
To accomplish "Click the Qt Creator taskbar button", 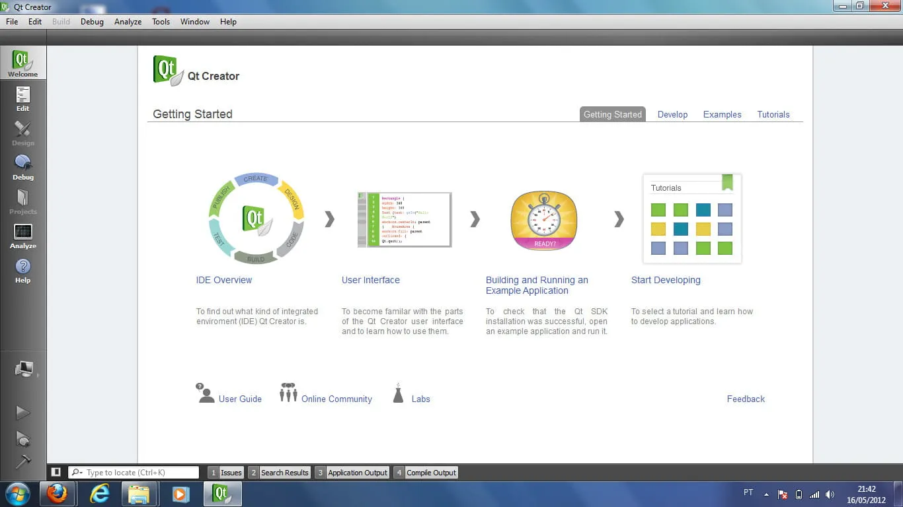I will 222,494.
